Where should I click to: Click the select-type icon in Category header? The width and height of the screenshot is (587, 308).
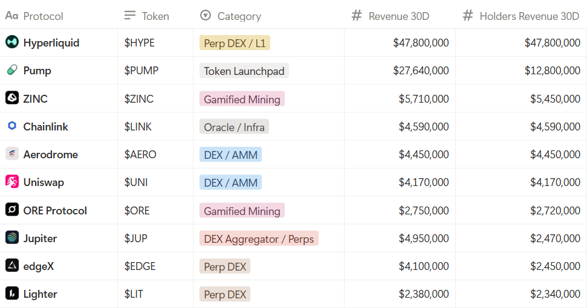(206, 15)
